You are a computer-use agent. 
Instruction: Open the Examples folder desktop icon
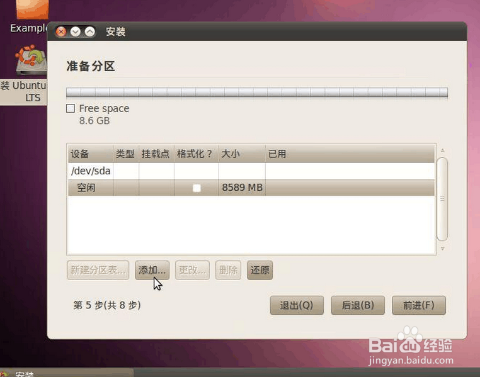(31, 17)
